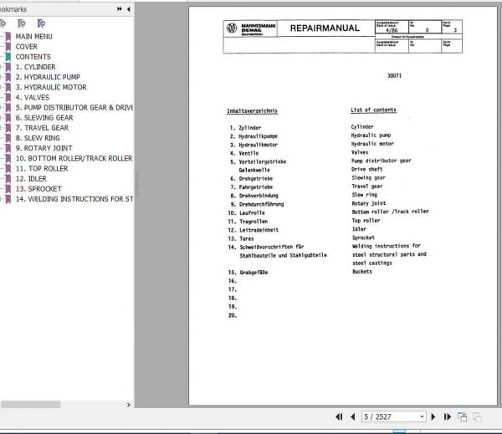The image size is (502, 434).
Task: Go to 10. BOTTOM ROLLER/TRACK ROLLER bookmark
Action: [74, 158]
